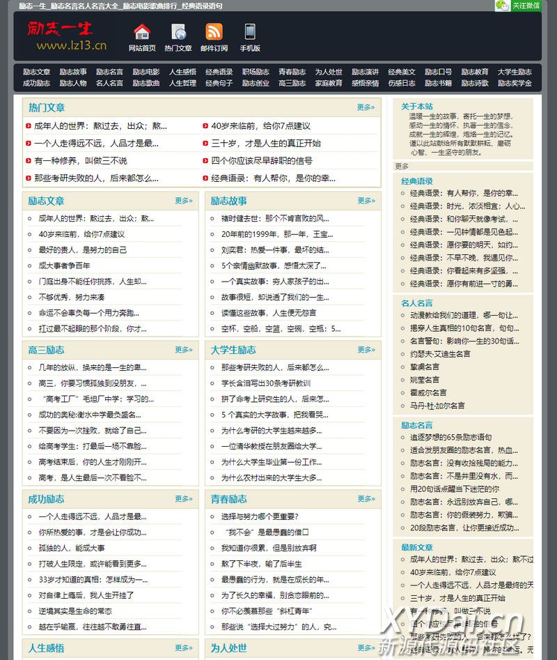The height and width of the screenshot is (660, 557).
Task: Open 励志故事 in the navigation bar
Action: coord(73,72)
